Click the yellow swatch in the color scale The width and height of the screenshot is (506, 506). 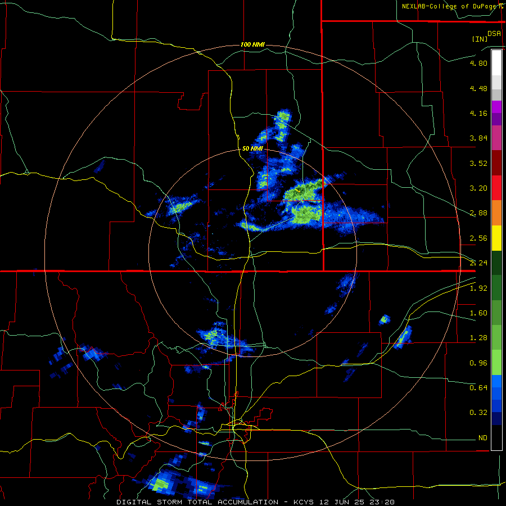coord(496,238)
